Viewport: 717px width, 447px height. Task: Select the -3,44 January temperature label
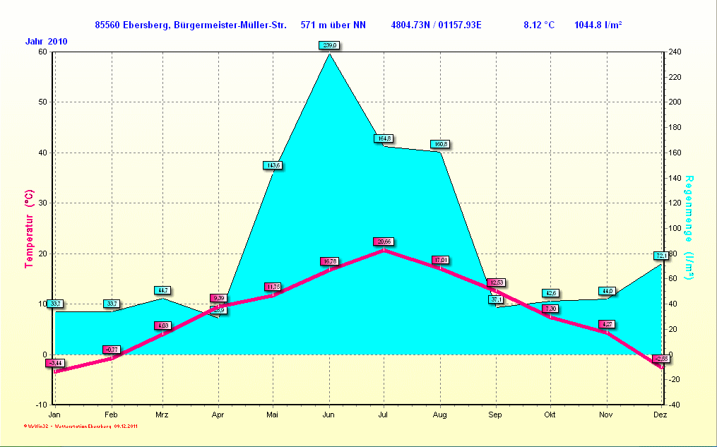[x=54, y=363]
